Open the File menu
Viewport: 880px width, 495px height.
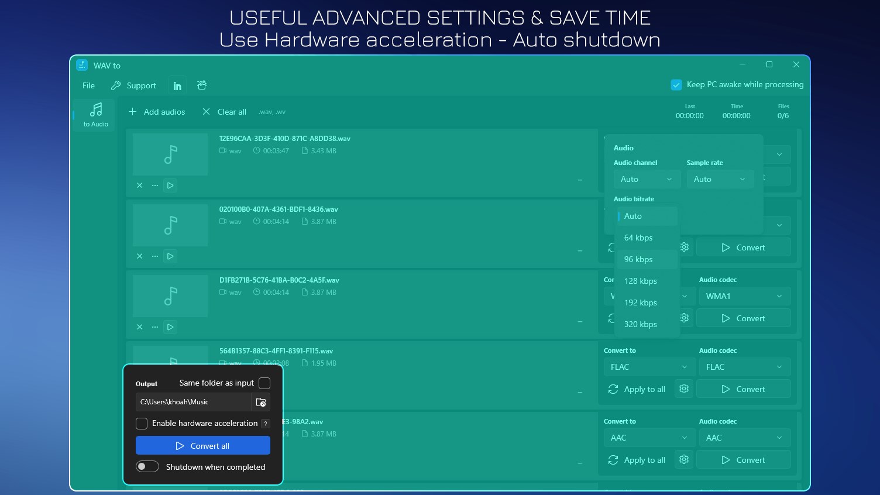[88, 85]
